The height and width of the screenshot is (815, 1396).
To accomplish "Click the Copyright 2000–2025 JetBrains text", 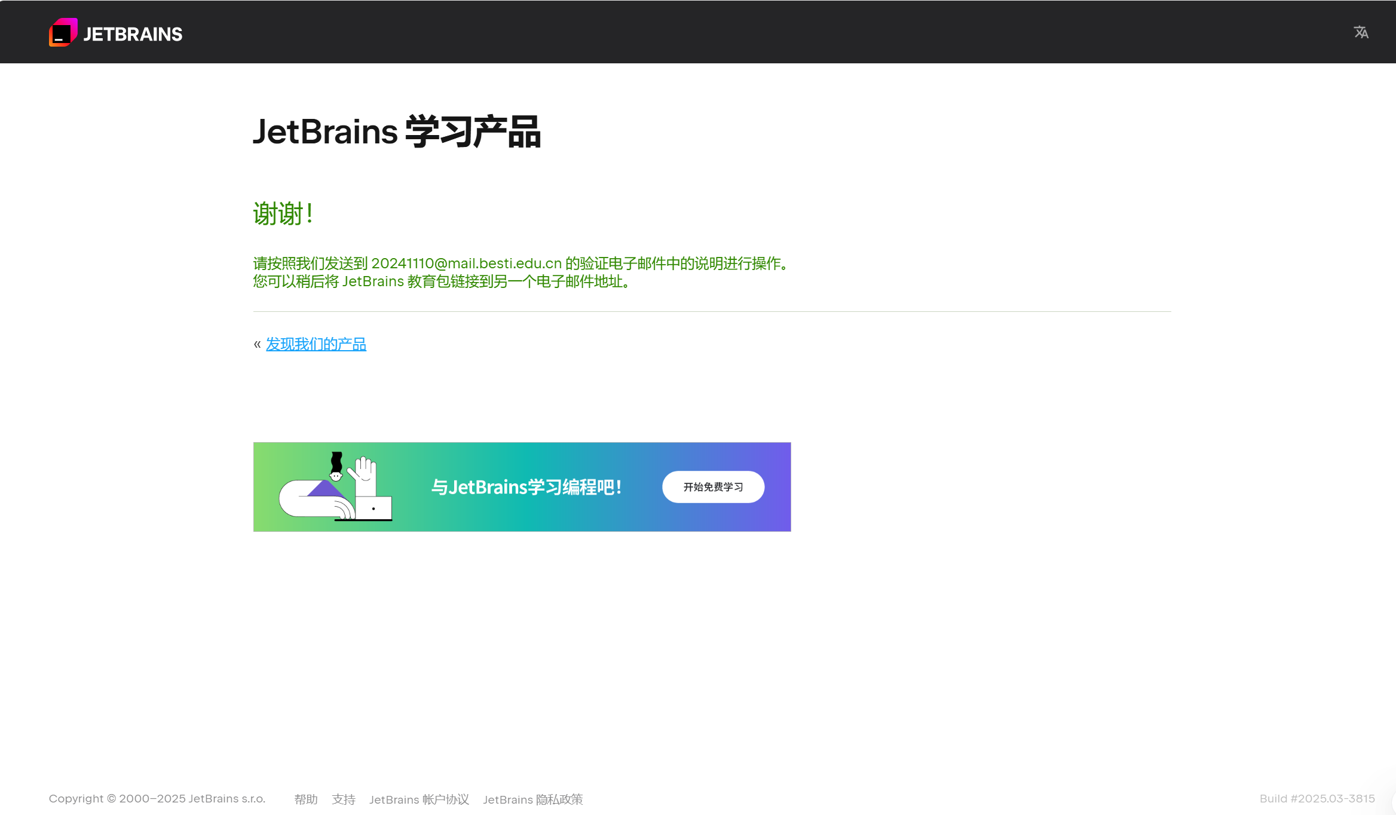I will [157, 799].
